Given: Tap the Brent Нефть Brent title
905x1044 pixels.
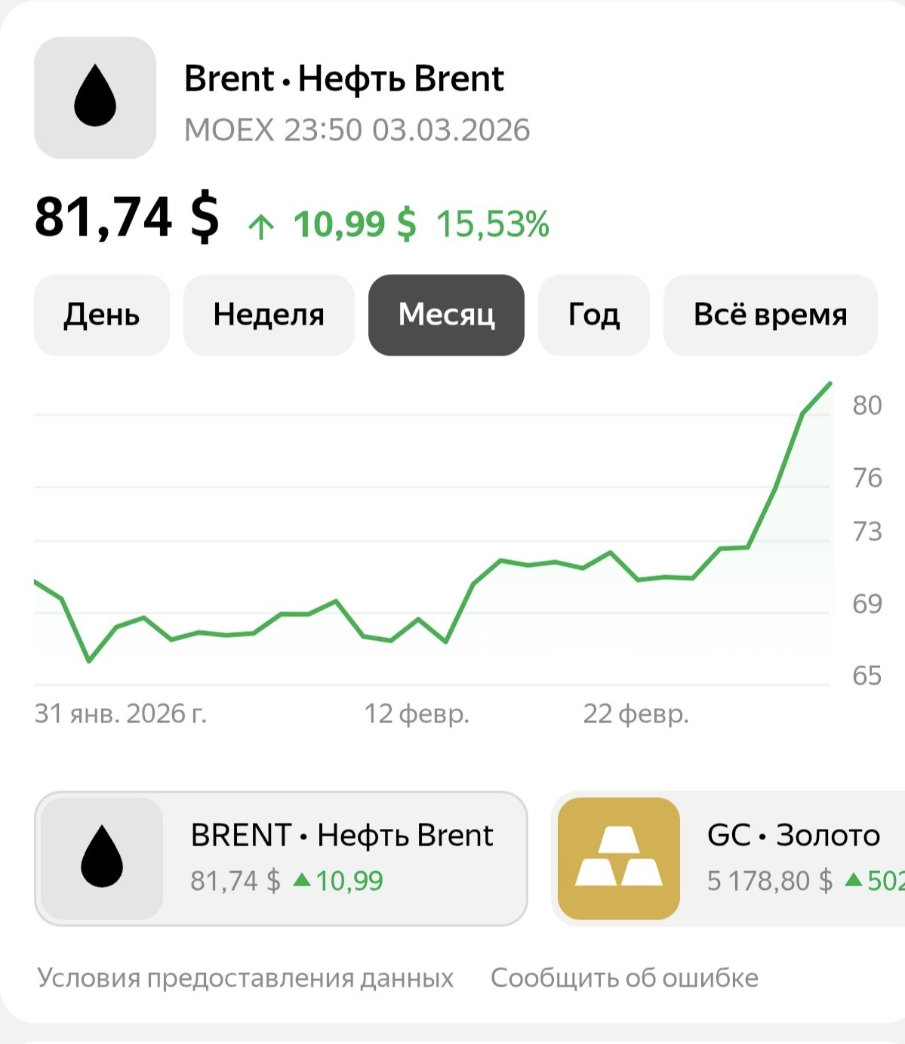Looking at the screenshot, I should pos(343,79).
